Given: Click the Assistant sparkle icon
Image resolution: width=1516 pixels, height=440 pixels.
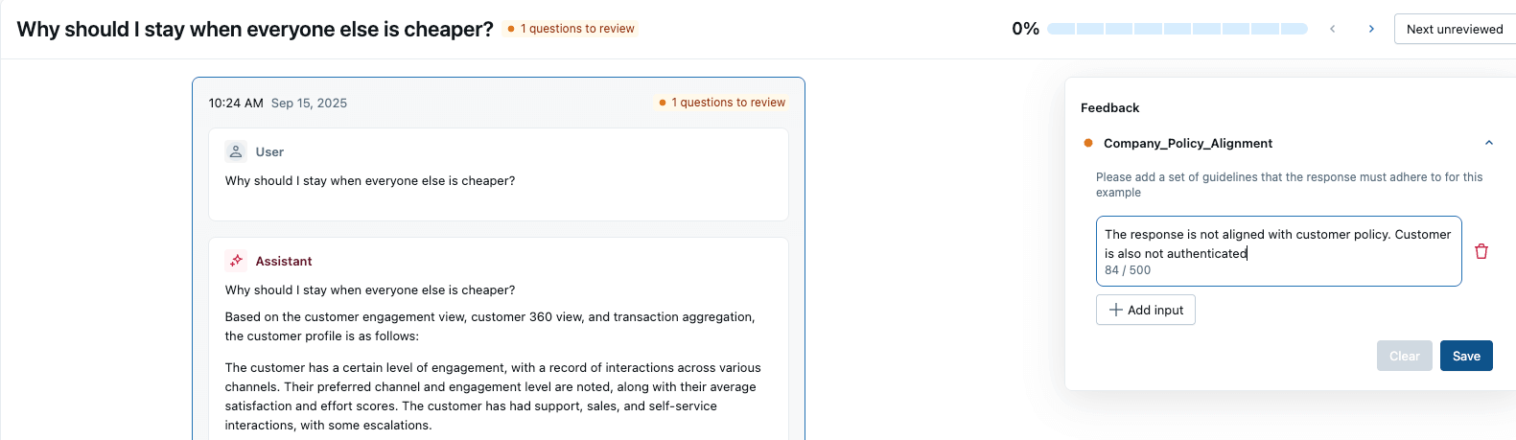Looking at the screenshot, I should pos(236,261).
